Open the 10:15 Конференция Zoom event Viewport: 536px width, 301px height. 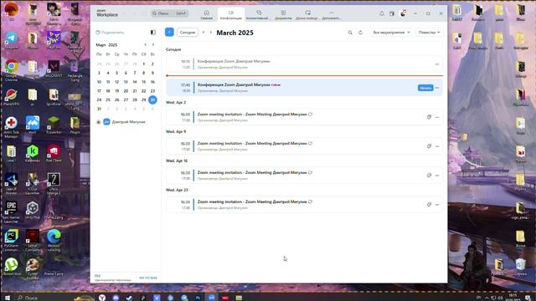click(x=304, y=64)
